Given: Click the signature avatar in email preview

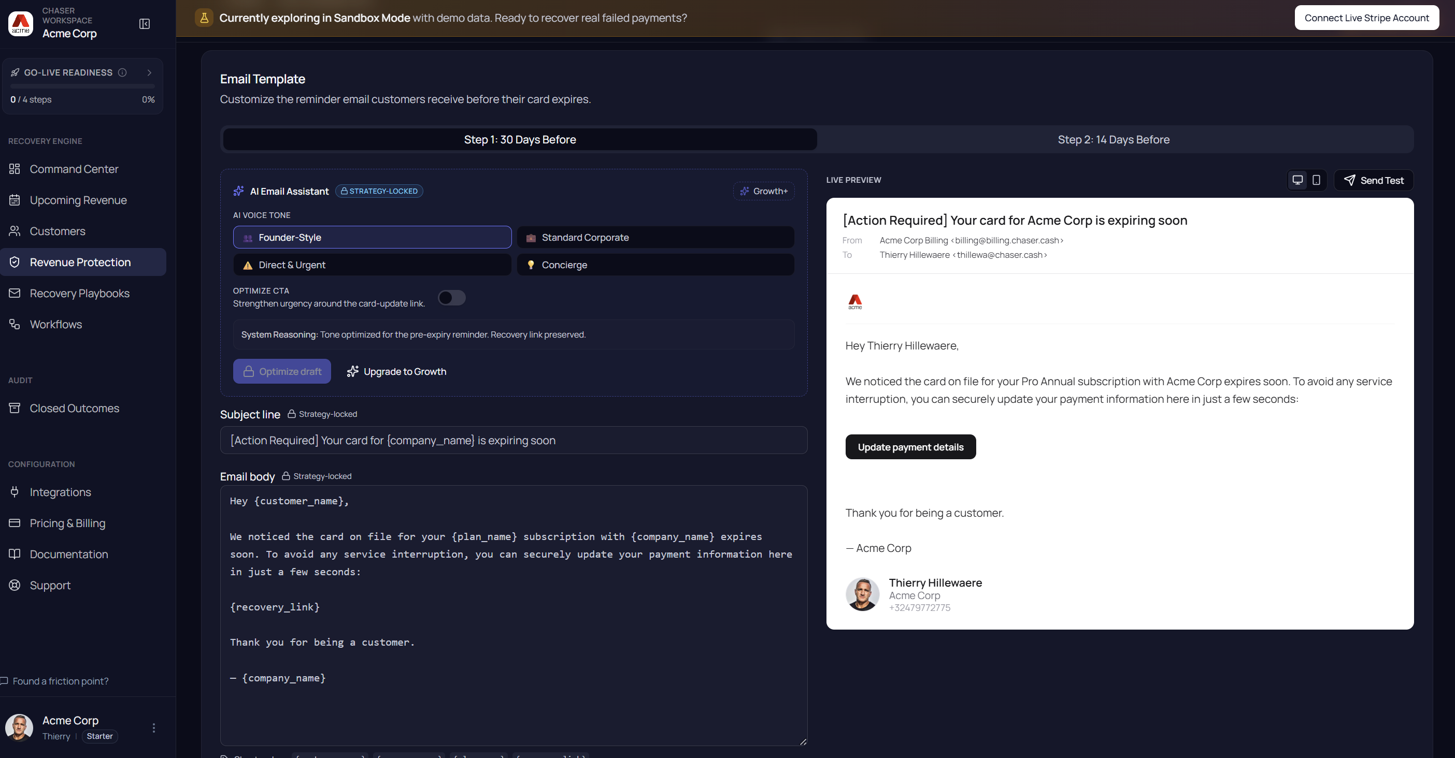Looking at the screenshot, I should (x=863, y=594).
